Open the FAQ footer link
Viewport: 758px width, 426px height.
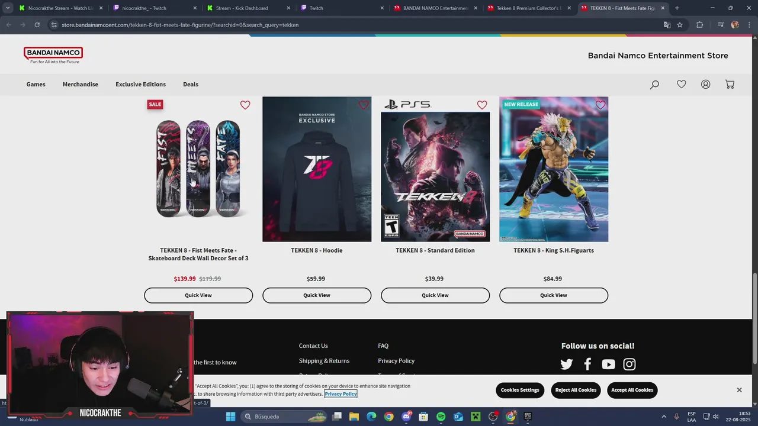click(383, 346)
